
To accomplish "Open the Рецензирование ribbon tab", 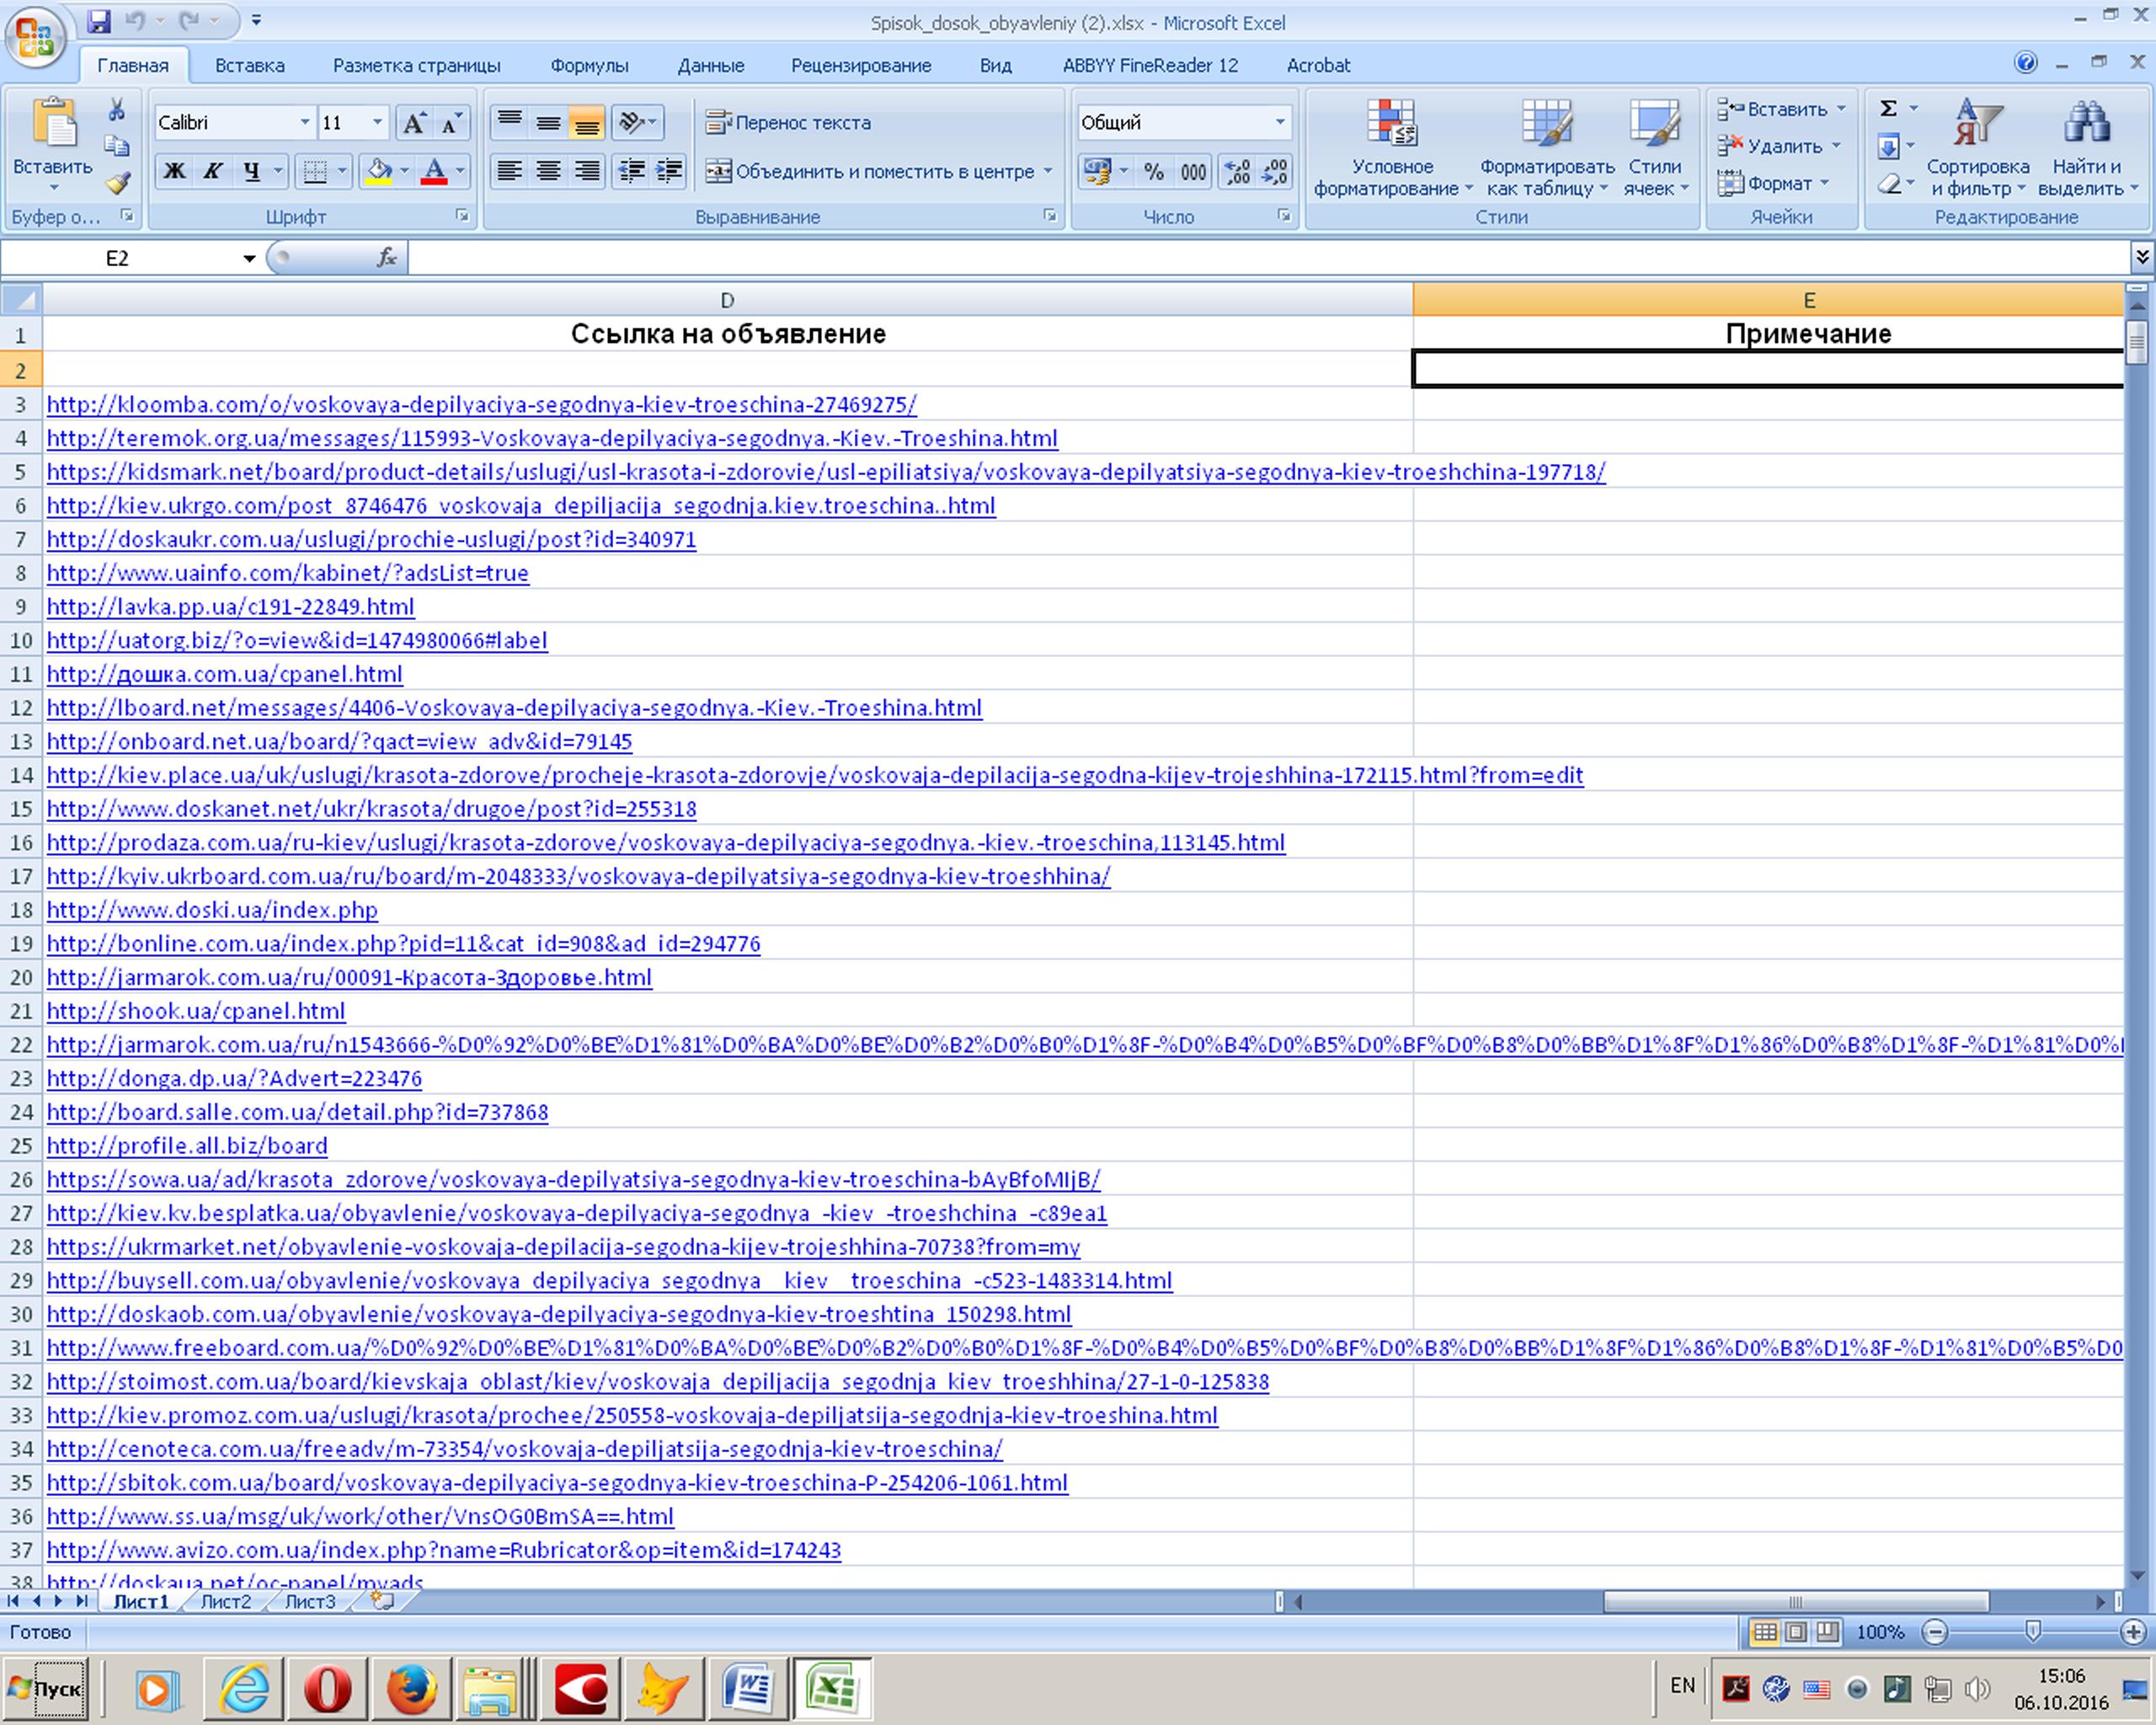I will pos(861,65).
